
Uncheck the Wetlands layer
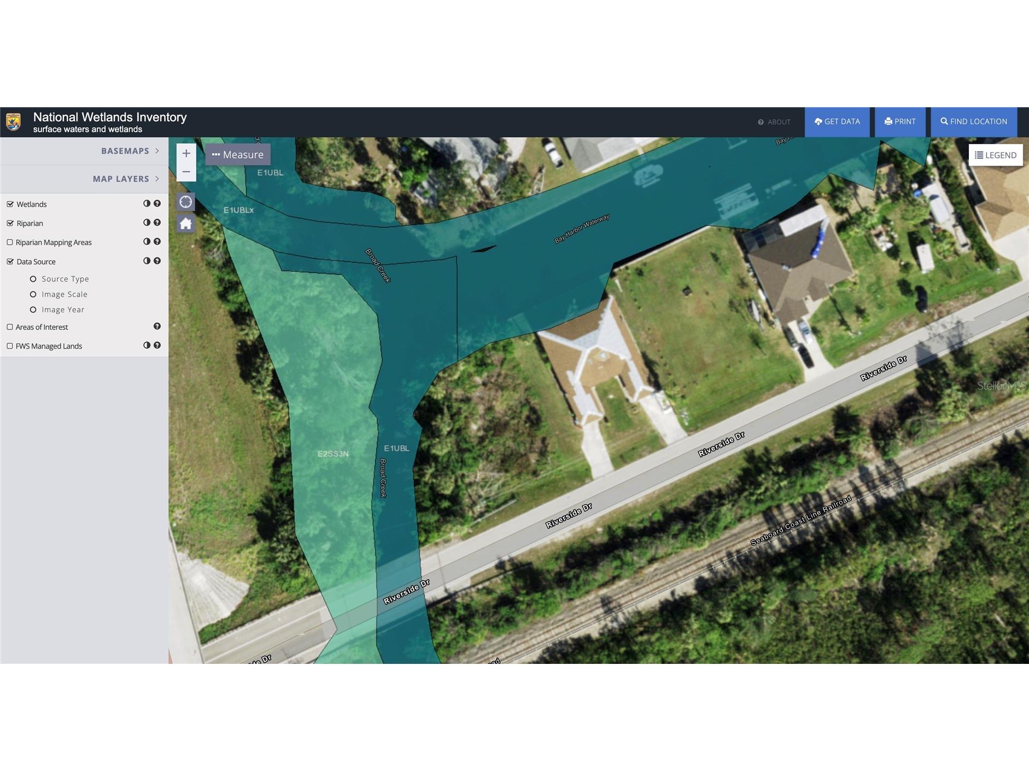click(x=9, y=203)
